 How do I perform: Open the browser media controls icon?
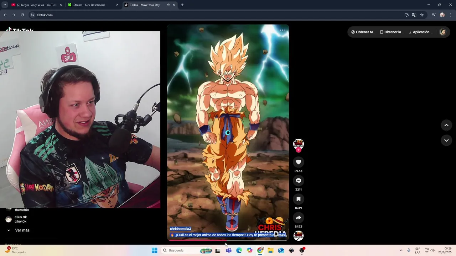tap(434, 15)
